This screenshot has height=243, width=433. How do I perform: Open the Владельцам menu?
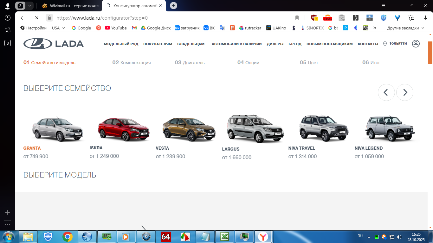click(191, 44)
